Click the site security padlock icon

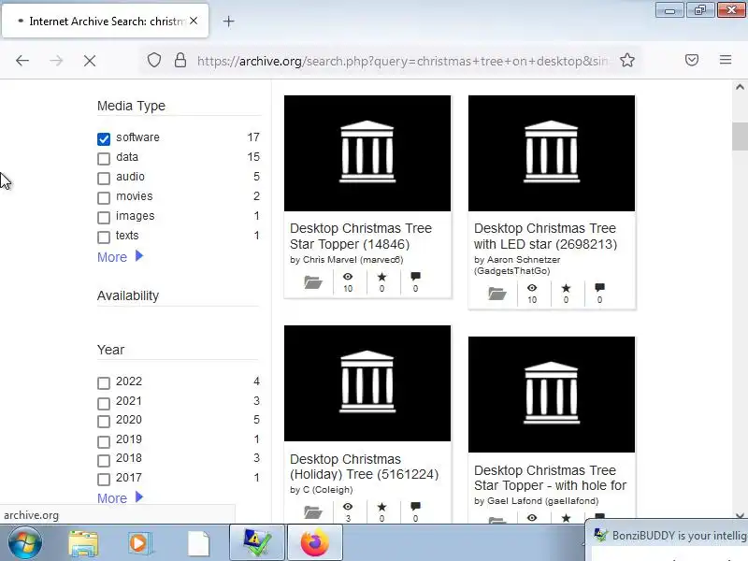pos(180,61)
